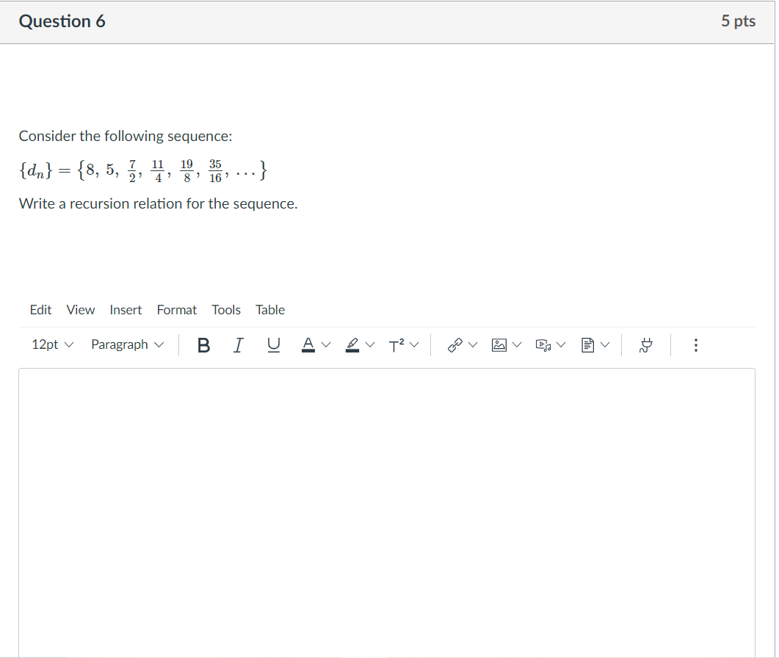Expand the link options chevron

click(x=473, y=344)
